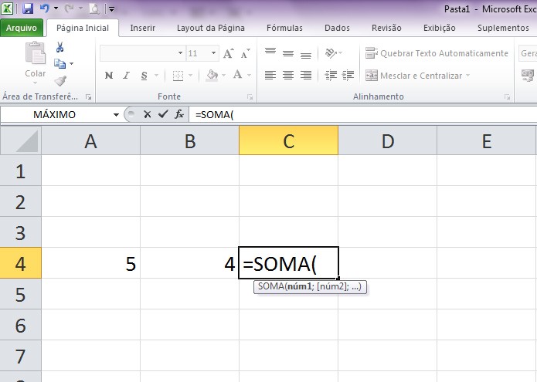Select the format painter brush icon
Image resolution: width=537 pixels, height=382 pixels.
click(60, 81)
